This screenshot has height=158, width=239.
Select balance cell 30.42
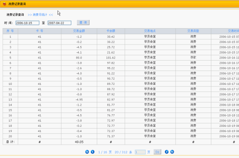[111, 37]
